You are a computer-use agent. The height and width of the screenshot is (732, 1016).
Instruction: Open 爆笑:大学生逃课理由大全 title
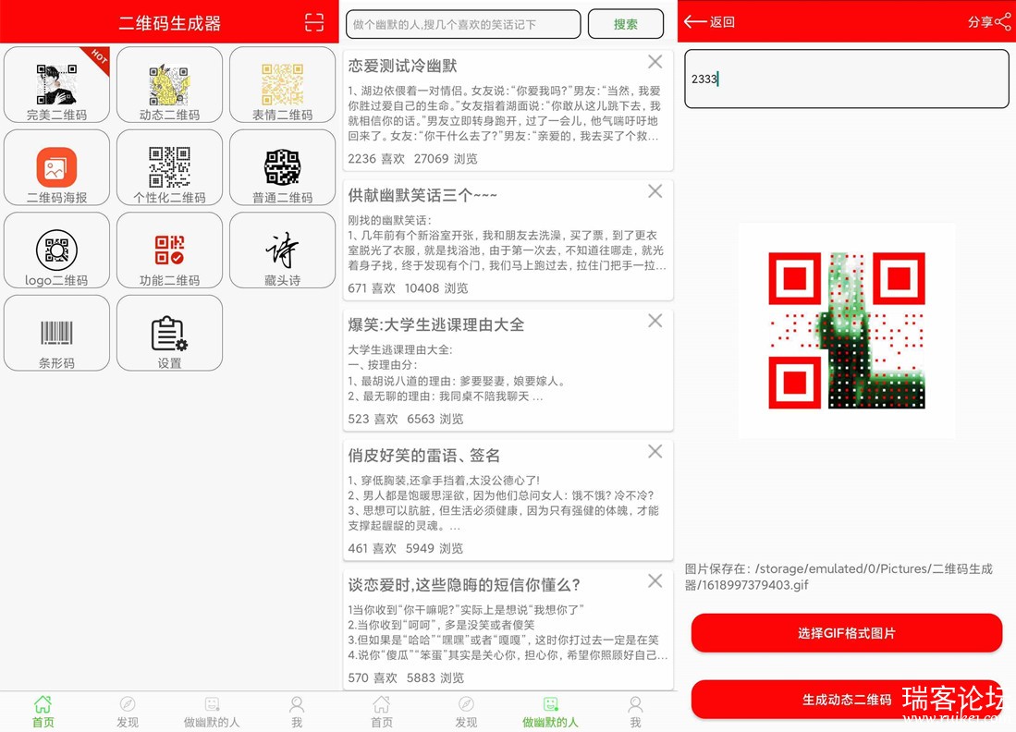(436, 324)
